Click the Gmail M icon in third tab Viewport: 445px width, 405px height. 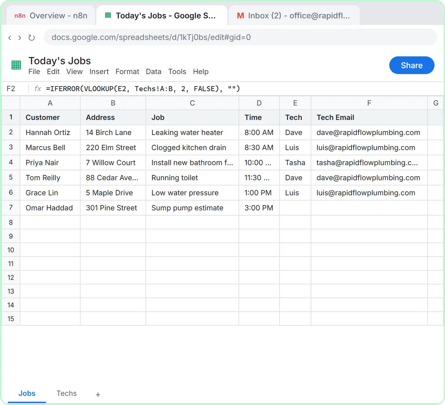click(240, 16)
